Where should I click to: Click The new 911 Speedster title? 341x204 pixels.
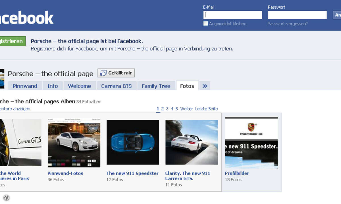[132, 173]
